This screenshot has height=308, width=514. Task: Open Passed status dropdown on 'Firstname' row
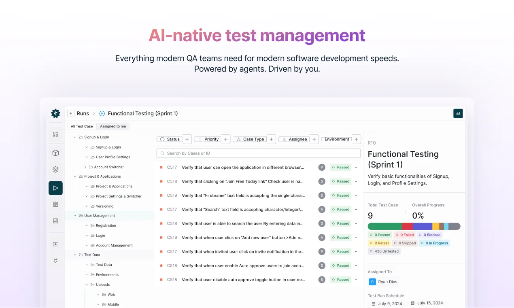pos(341,195)
